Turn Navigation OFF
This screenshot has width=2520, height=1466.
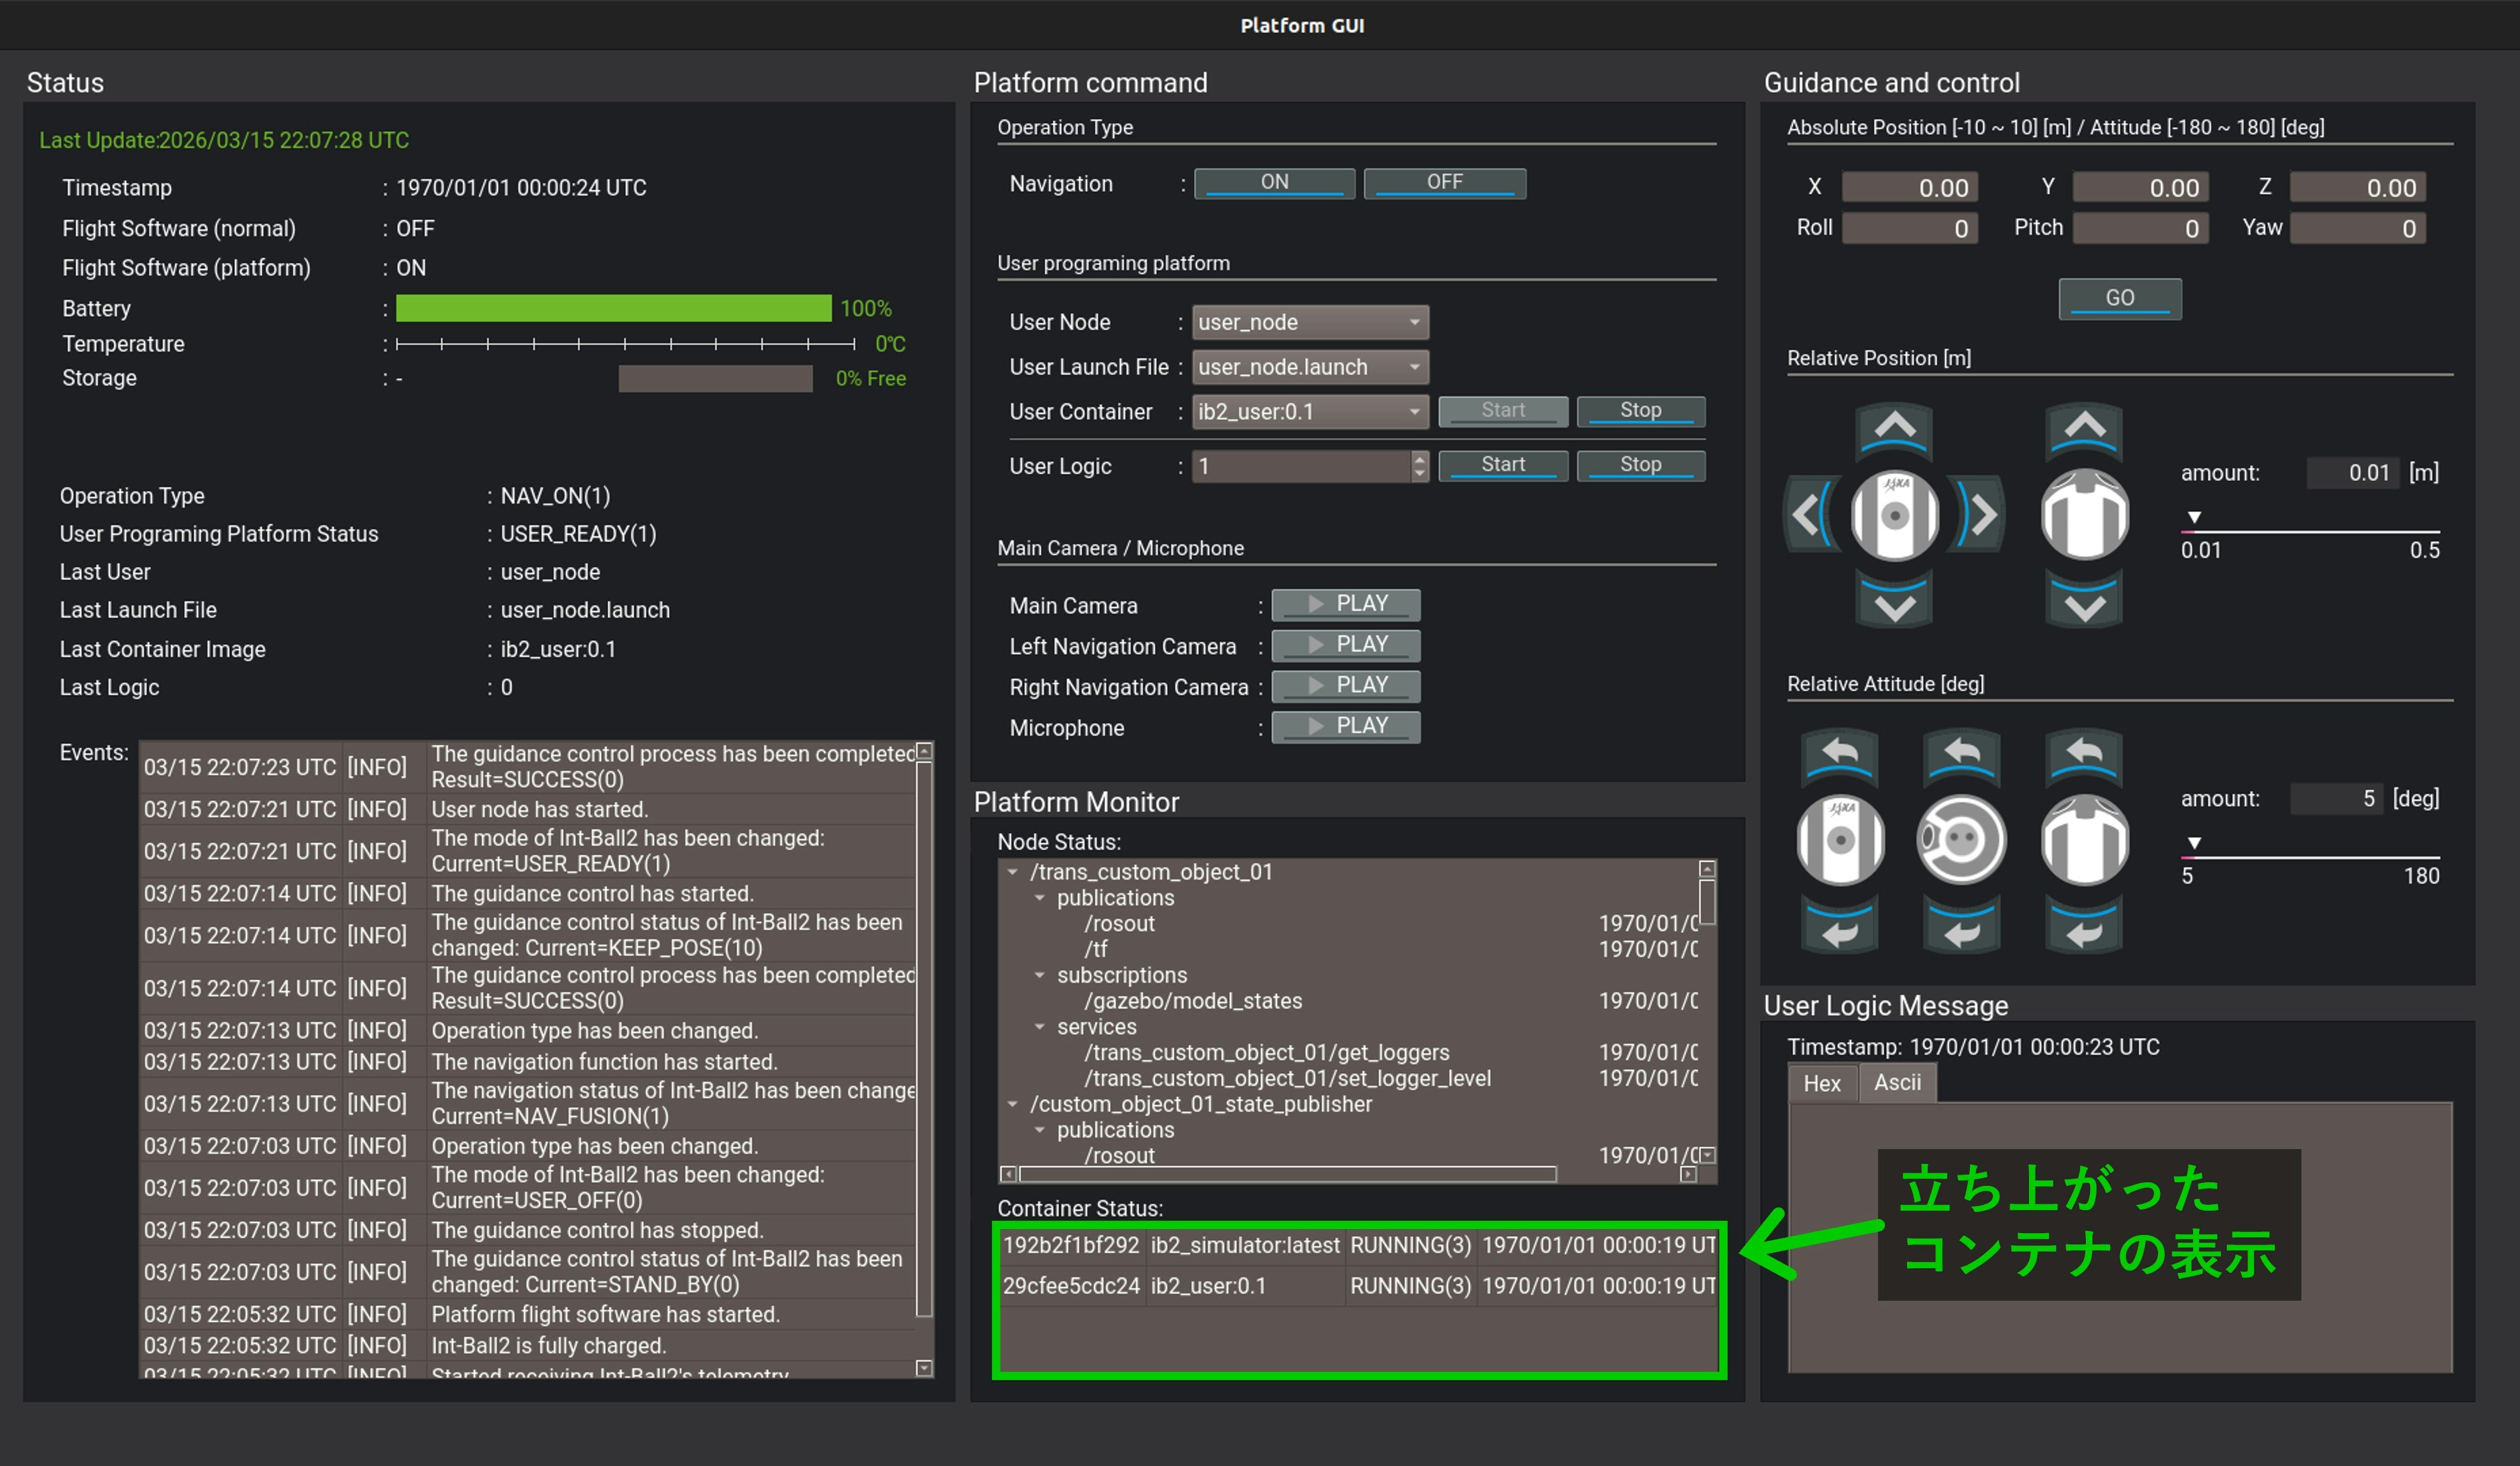tap(1444, 183)
